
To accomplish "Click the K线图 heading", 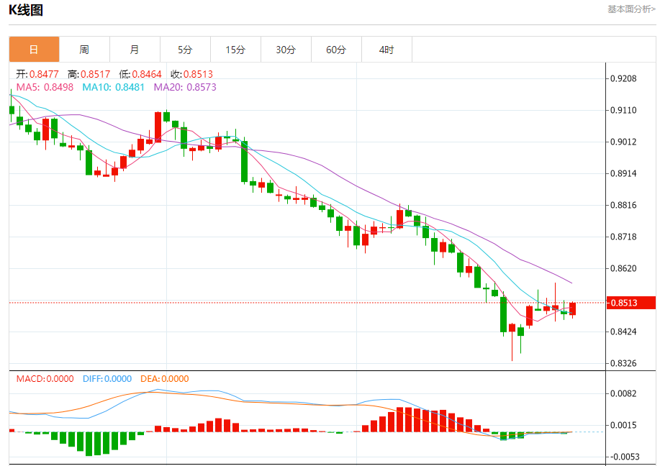I will tap(26, 9).
